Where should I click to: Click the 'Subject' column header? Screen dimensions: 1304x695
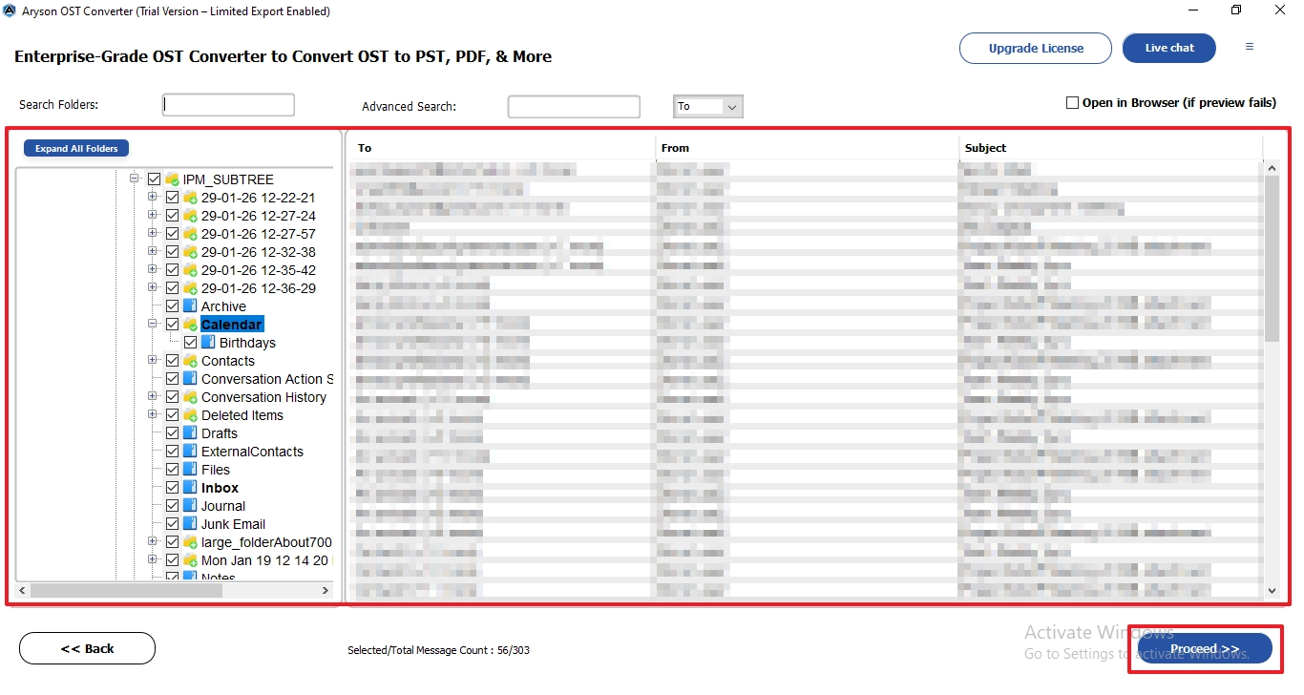click(x=1111, y=148)
